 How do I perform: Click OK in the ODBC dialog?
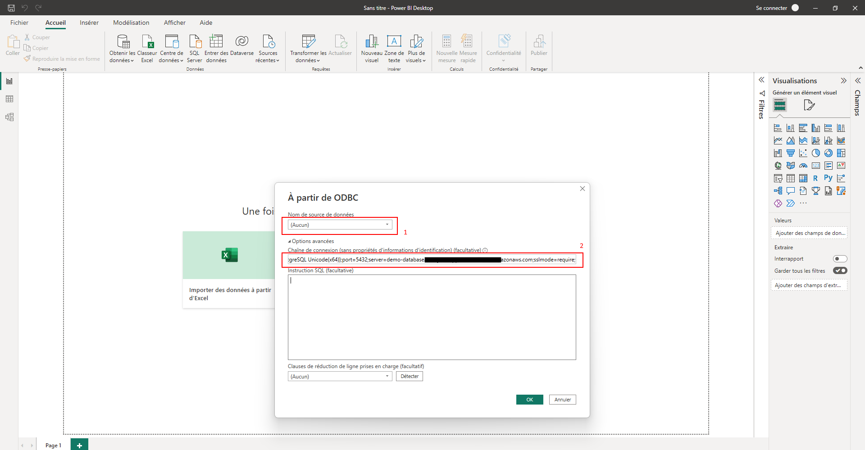pos(529,400)
